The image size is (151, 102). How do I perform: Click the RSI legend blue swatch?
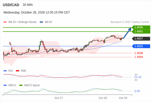click(5, 71)
